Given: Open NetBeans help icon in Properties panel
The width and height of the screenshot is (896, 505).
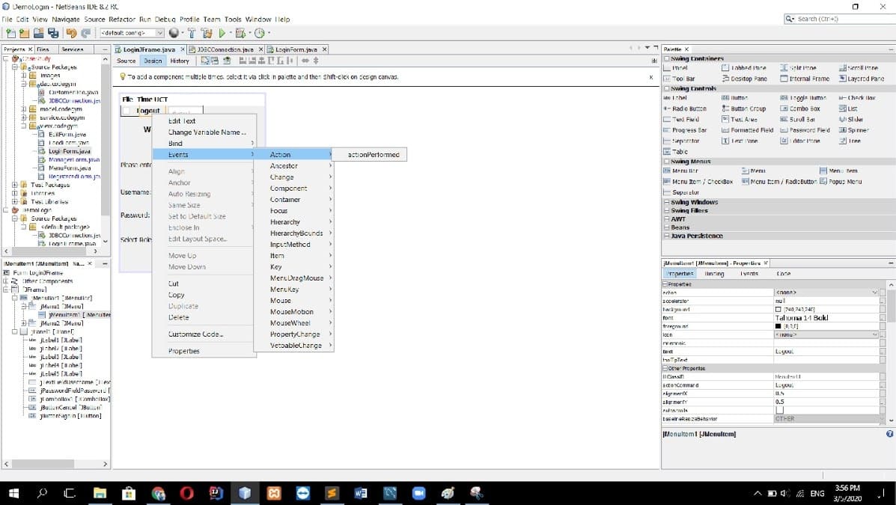Looking at the screenshot, I should click(x=889, y=434).
